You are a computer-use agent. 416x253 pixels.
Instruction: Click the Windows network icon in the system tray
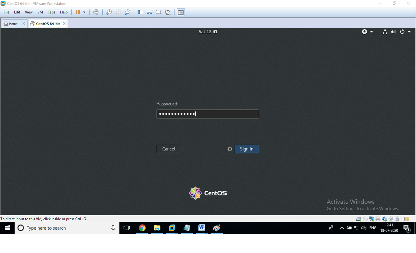357,228
